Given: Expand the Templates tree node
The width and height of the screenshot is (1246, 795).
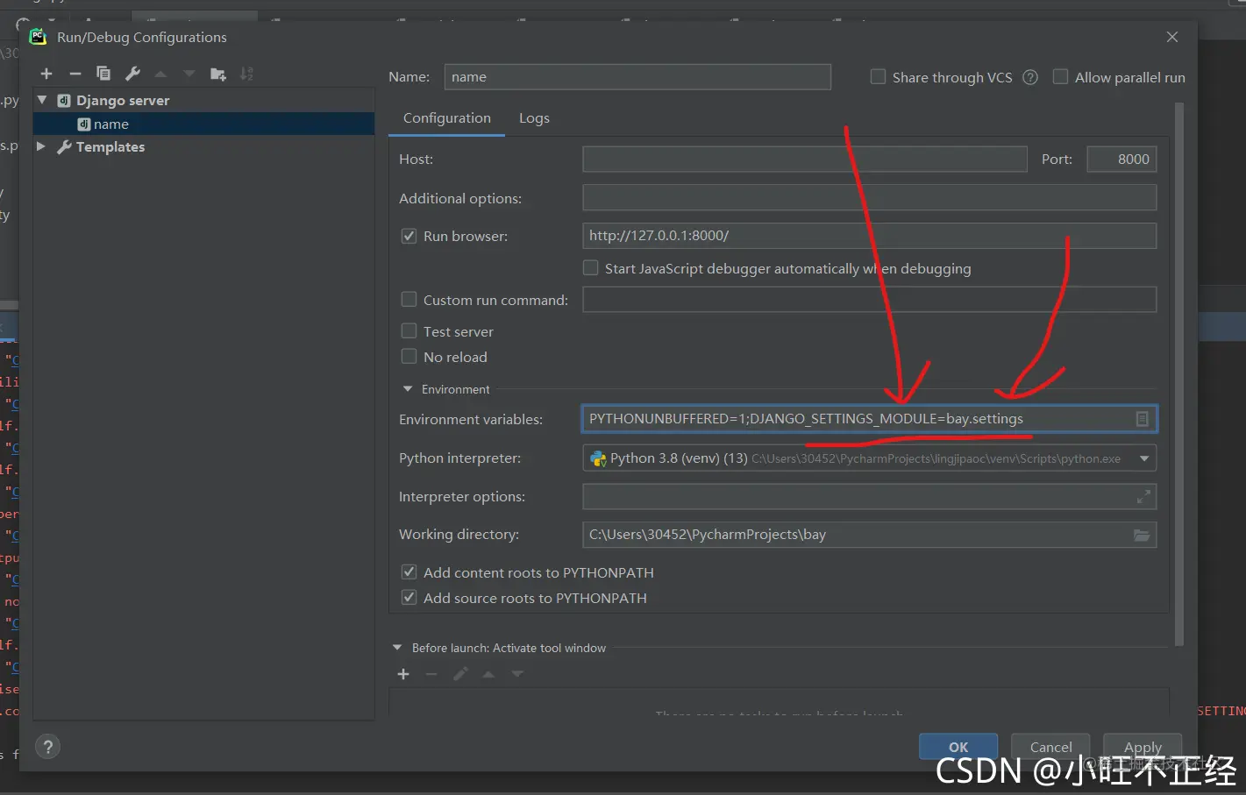Looking at the screenshot, I should click(41, 146).
